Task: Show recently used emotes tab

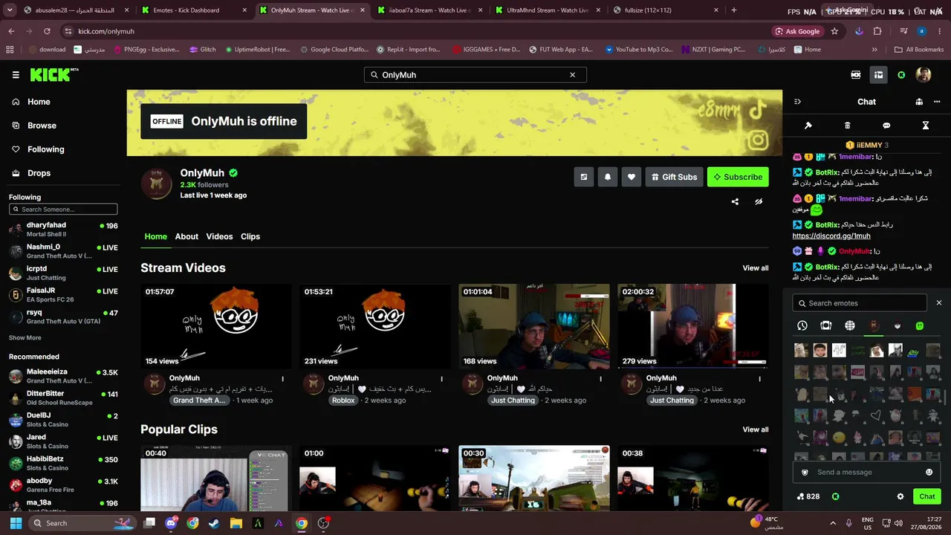Action: 802,325
